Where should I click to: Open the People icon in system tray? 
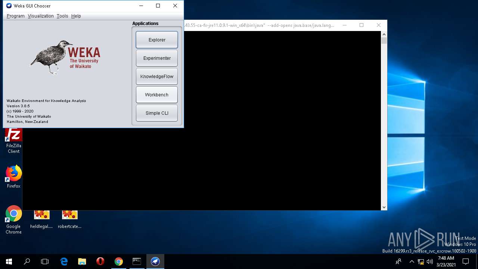pyautogui.click(x=398, y=262)
